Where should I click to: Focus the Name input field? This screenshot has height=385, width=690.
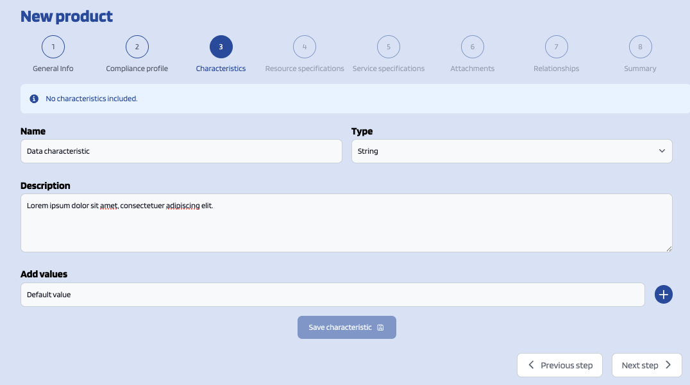click(x=181, y=151)
